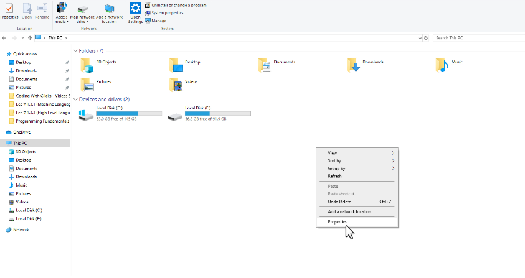Select the Local Disk (E:) drive icon
Screen dimensions: 525x278
[175, 116]
